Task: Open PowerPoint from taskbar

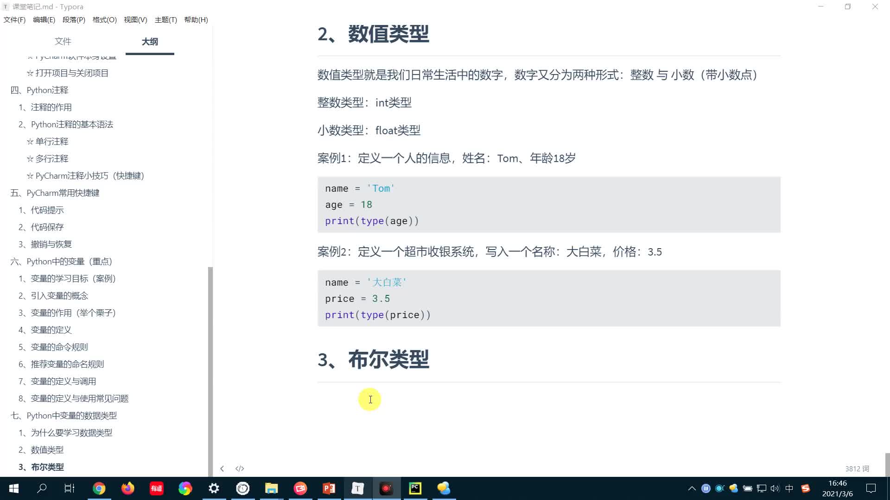Action: [329, 488]
